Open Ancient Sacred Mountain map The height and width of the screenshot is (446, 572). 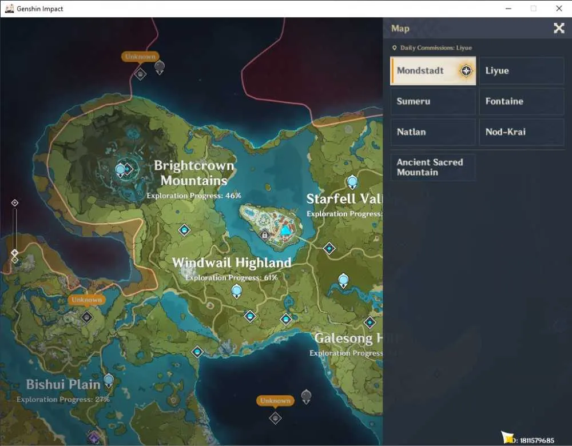point(432,168)
